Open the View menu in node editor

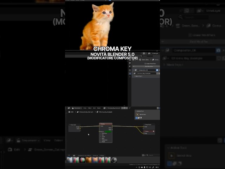(x=85, y=108)
